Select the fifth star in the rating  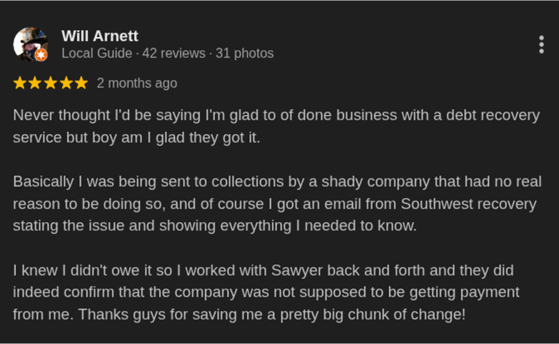coord(81,83)
